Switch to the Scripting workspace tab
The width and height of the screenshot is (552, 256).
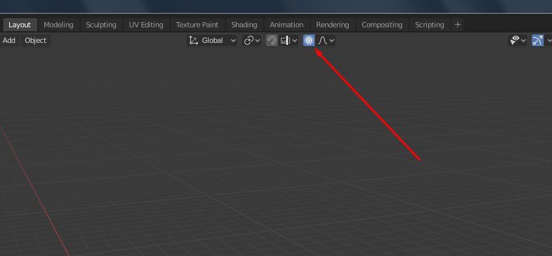click(x=429, y=25)
